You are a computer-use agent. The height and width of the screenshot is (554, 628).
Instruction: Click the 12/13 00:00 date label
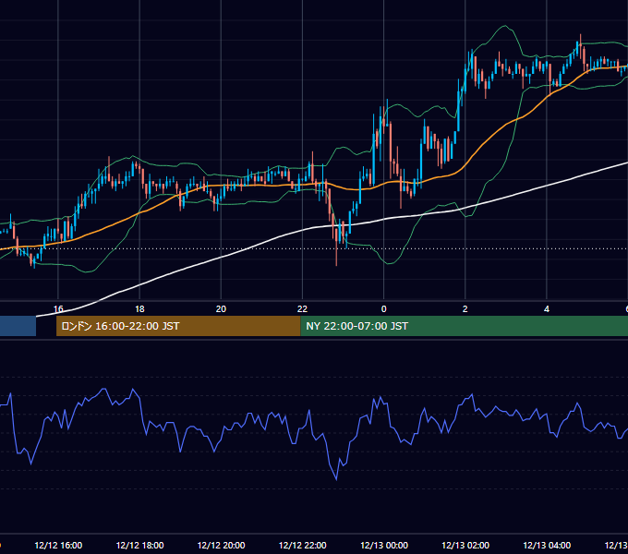click(x=384, y=545)
